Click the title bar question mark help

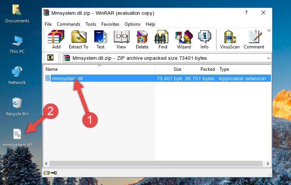point(246,12)
